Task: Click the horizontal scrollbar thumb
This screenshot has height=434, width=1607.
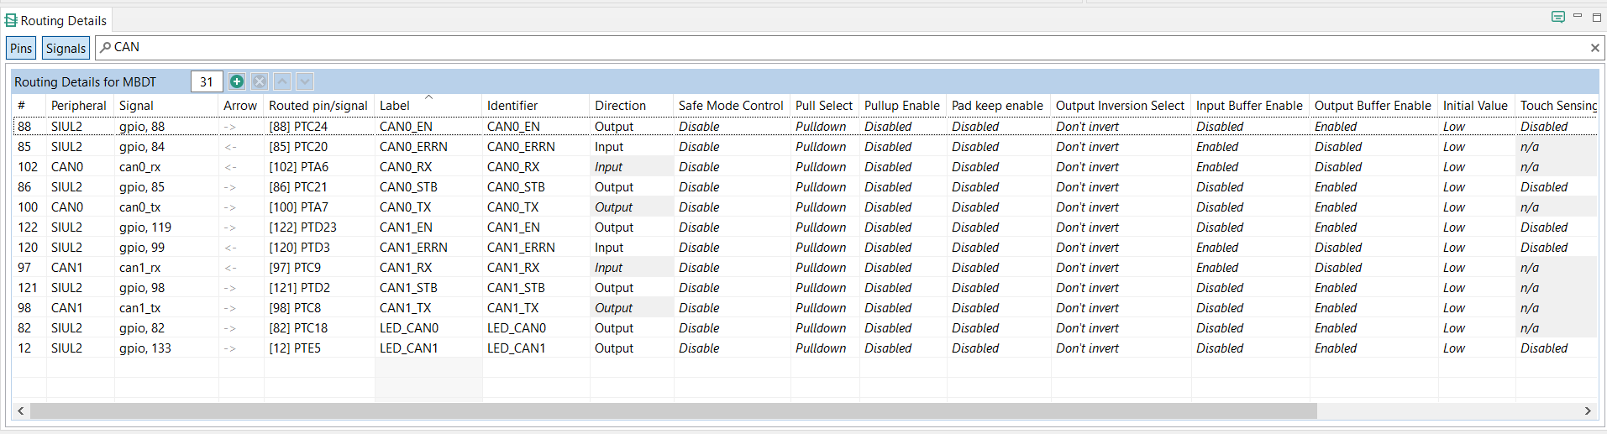Action: pos(674,410)
